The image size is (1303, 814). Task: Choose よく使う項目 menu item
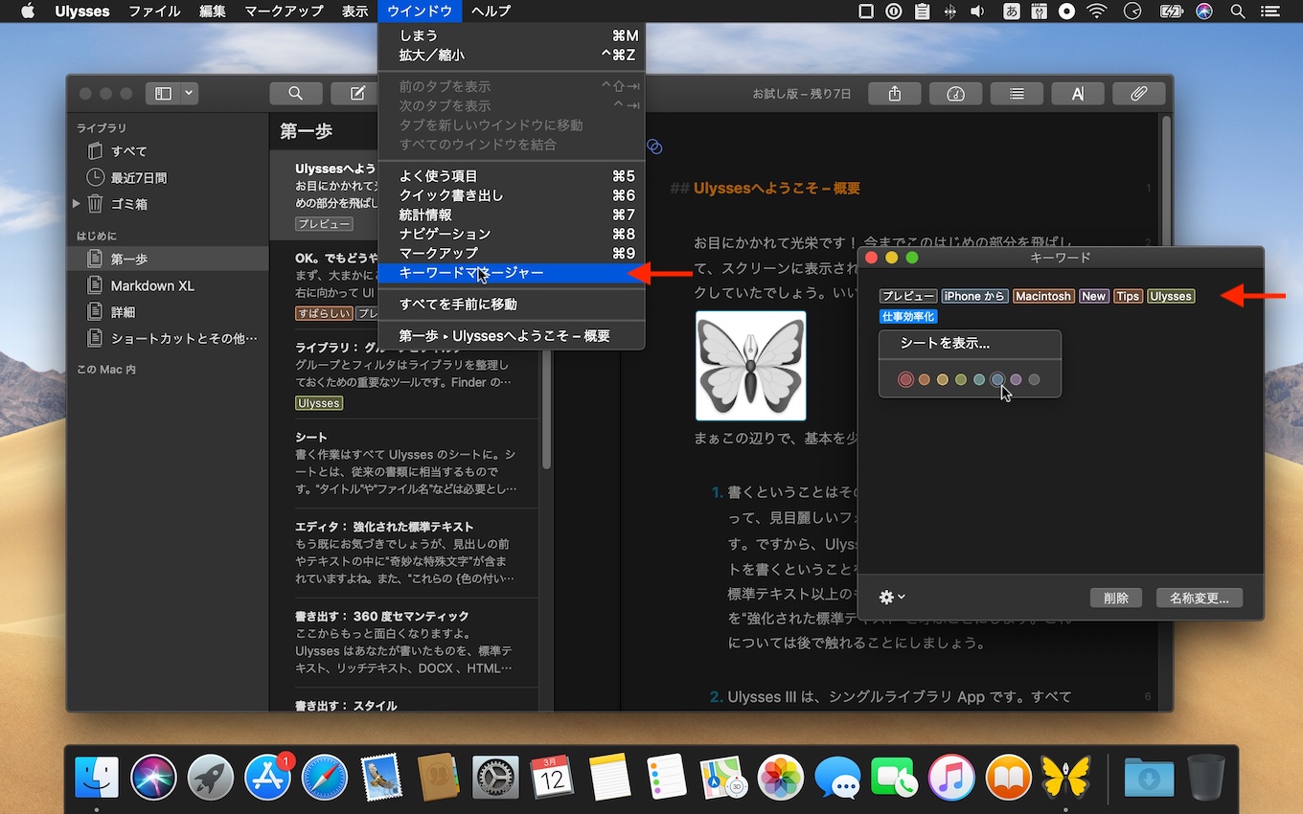[512, 176]
